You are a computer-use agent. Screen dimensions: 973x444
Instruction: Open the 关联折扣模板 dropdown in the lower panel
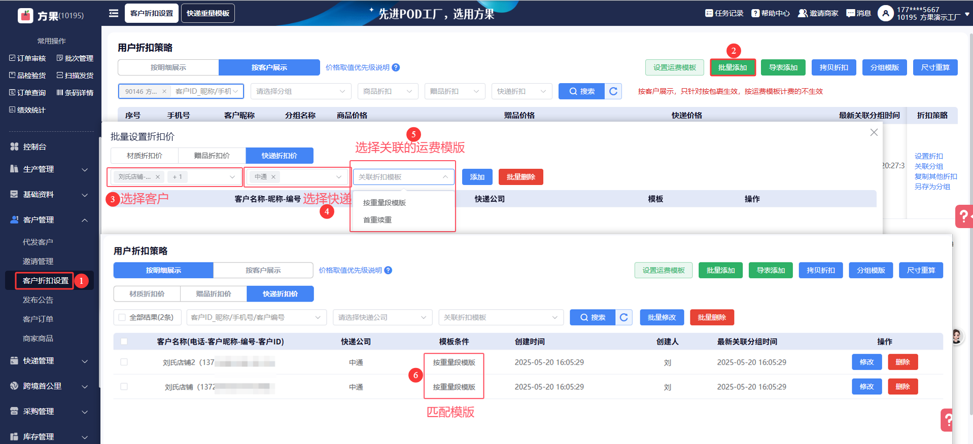tap(501, 317)
